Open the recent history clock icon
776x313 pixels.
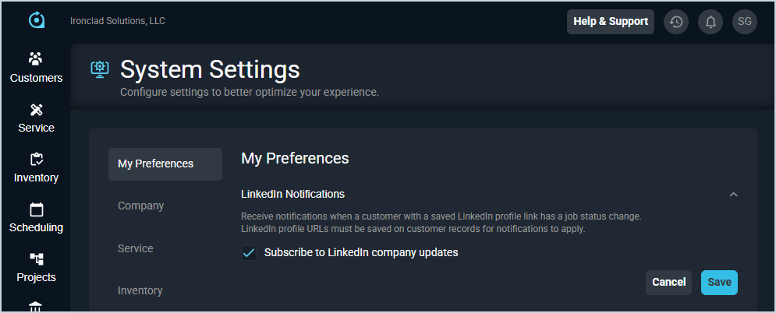[x=676, y=22]
